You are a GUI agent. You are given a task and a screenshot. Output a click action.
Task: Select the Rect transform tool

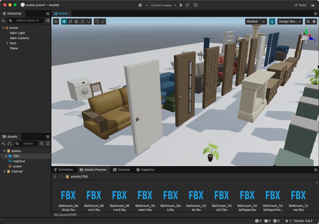point(83,22)
